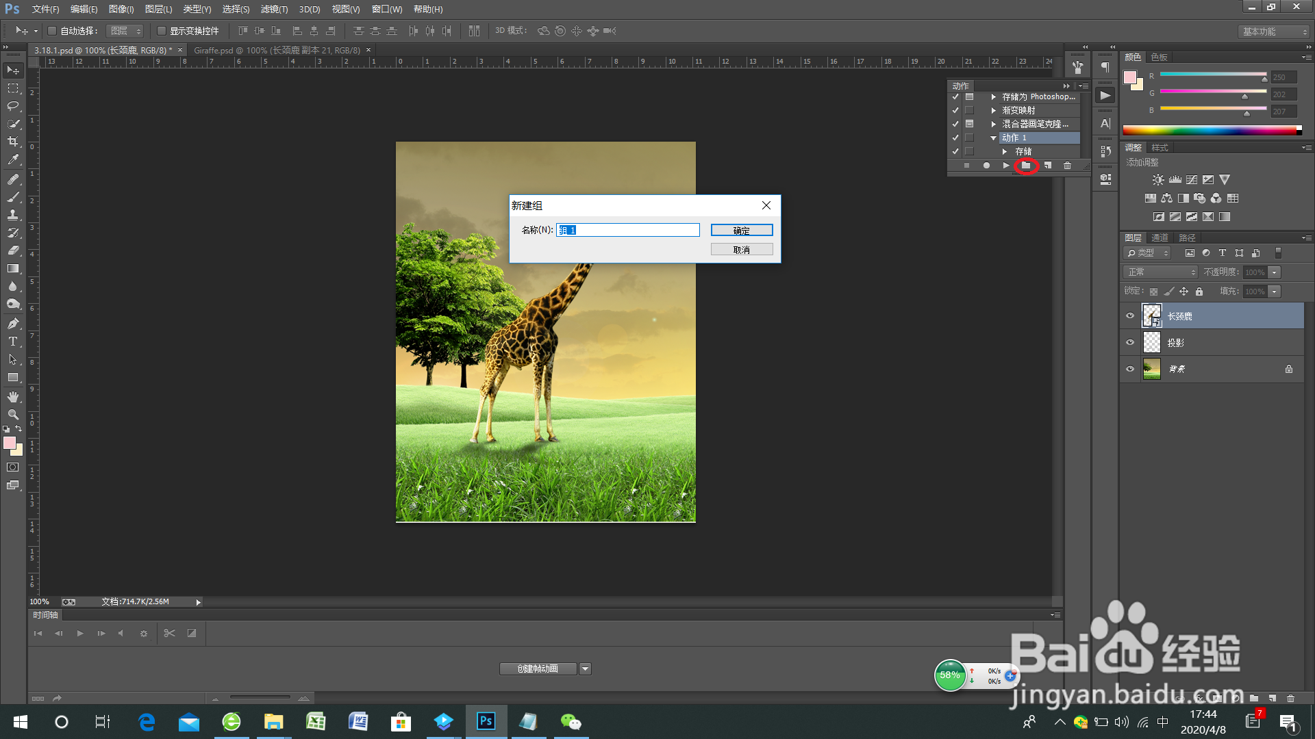
Task: Click 取消 button in dialog
Action: [742, 250]
